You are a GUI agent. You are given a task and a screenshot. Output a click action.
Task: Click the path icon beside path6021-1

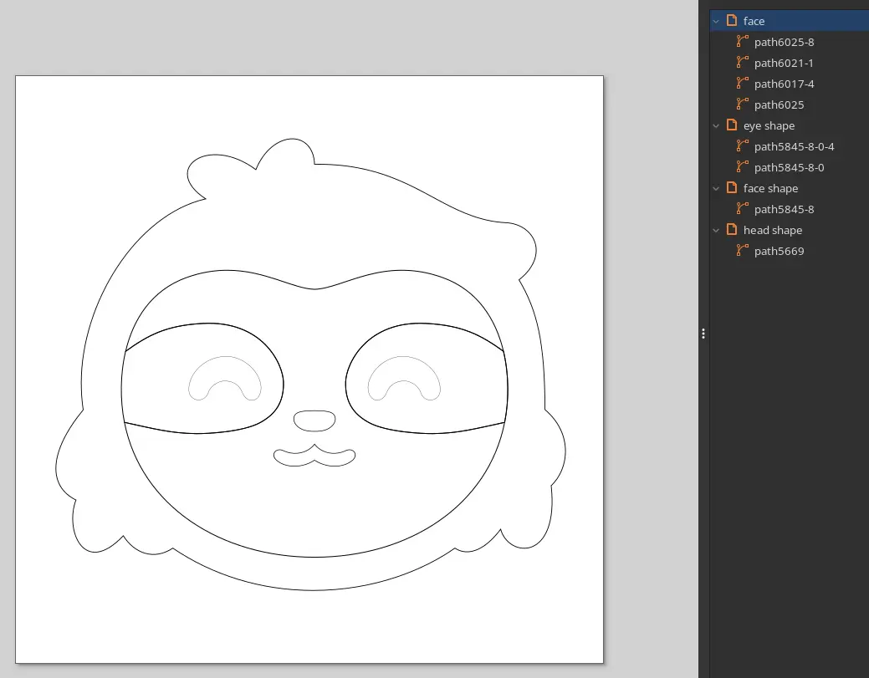742,63
